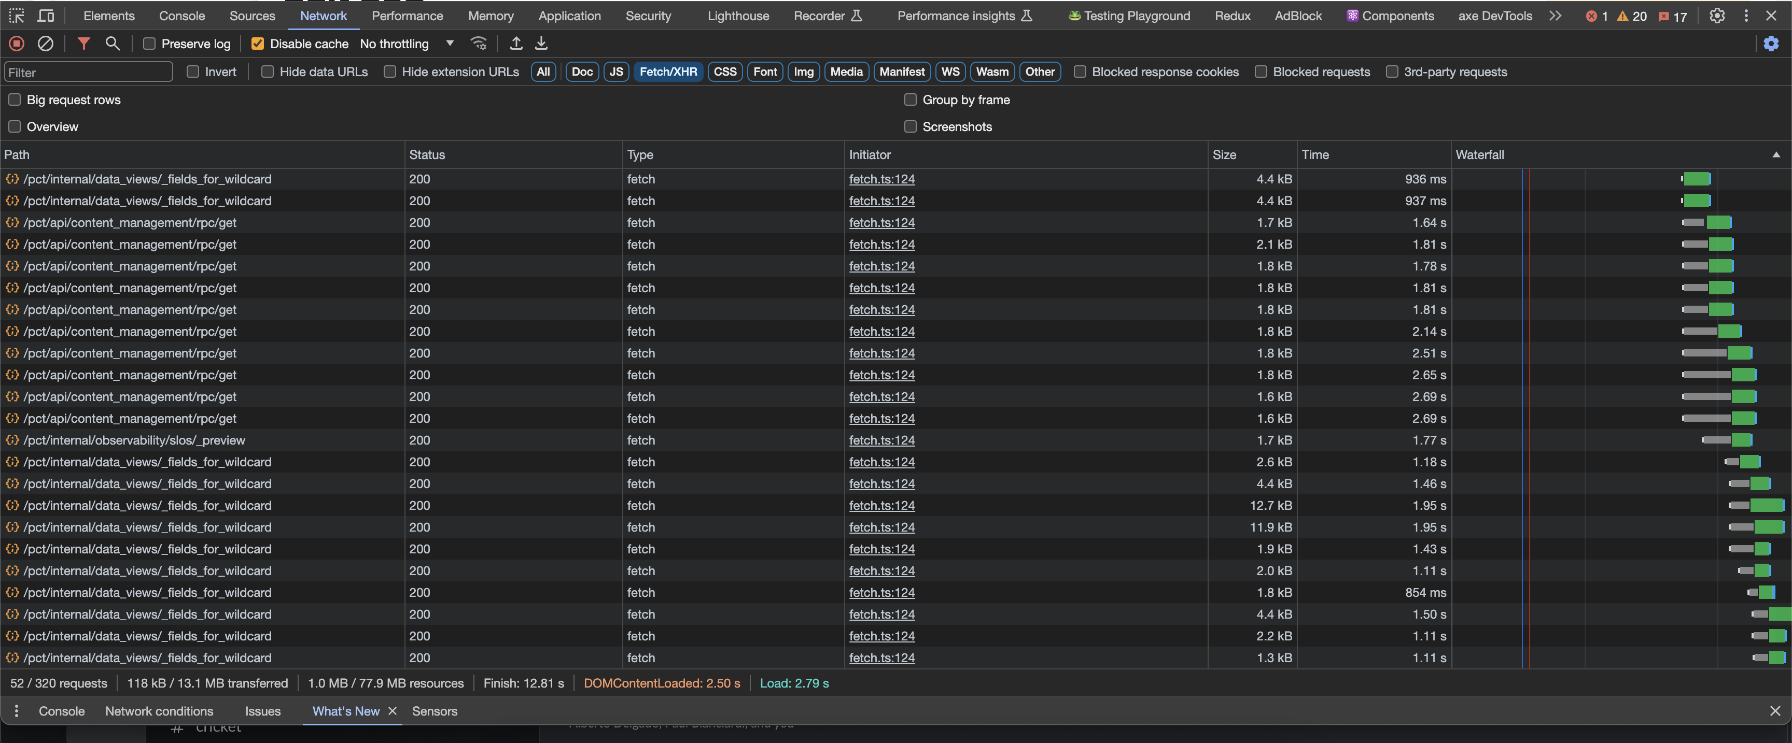Stop recording network log
The width and height of the screenshot is (1792, 743).
click(17, 43)
